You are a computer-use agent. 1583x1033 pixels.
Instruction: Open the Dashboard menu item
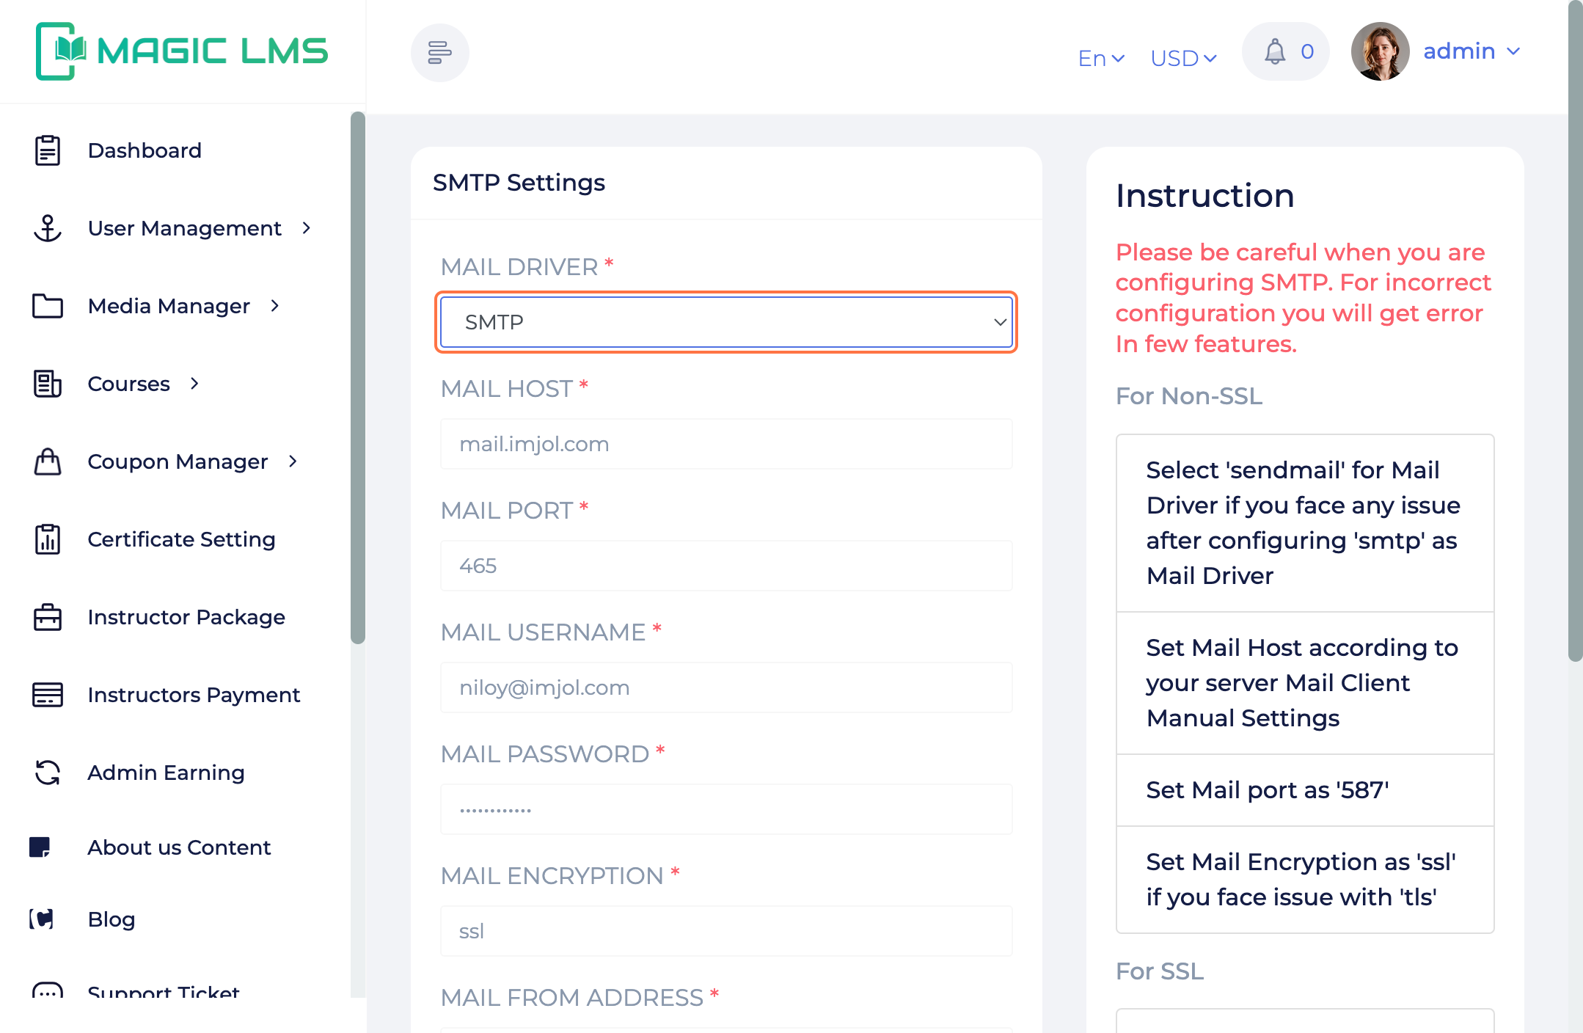(145, 150)
